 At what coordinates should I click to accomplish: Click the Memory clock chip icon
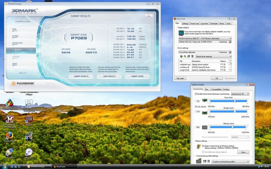[205, 127]
